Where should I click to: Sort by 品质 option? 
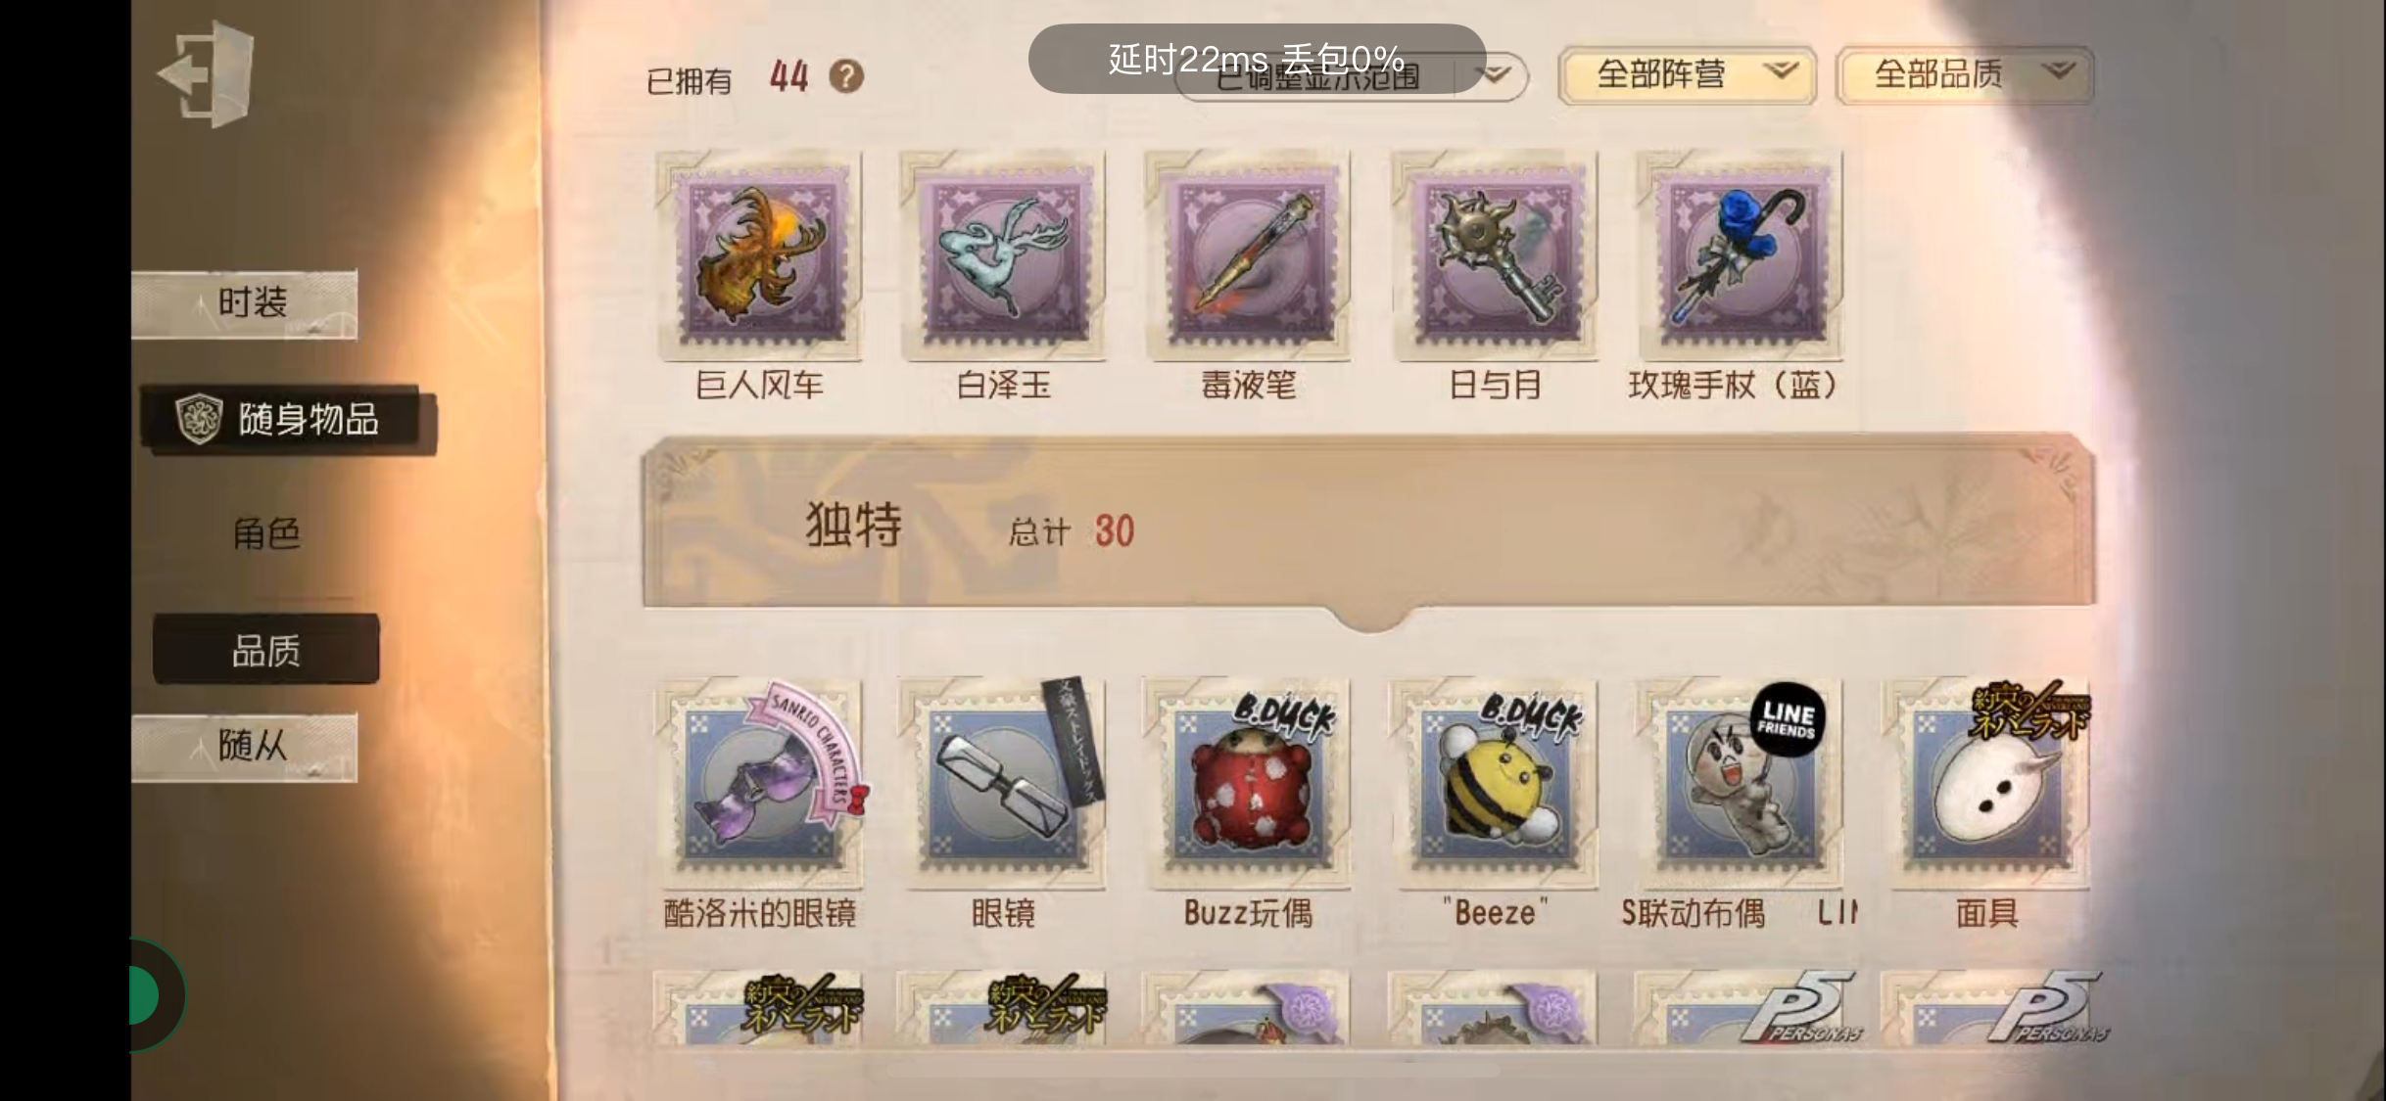(266, 650)
